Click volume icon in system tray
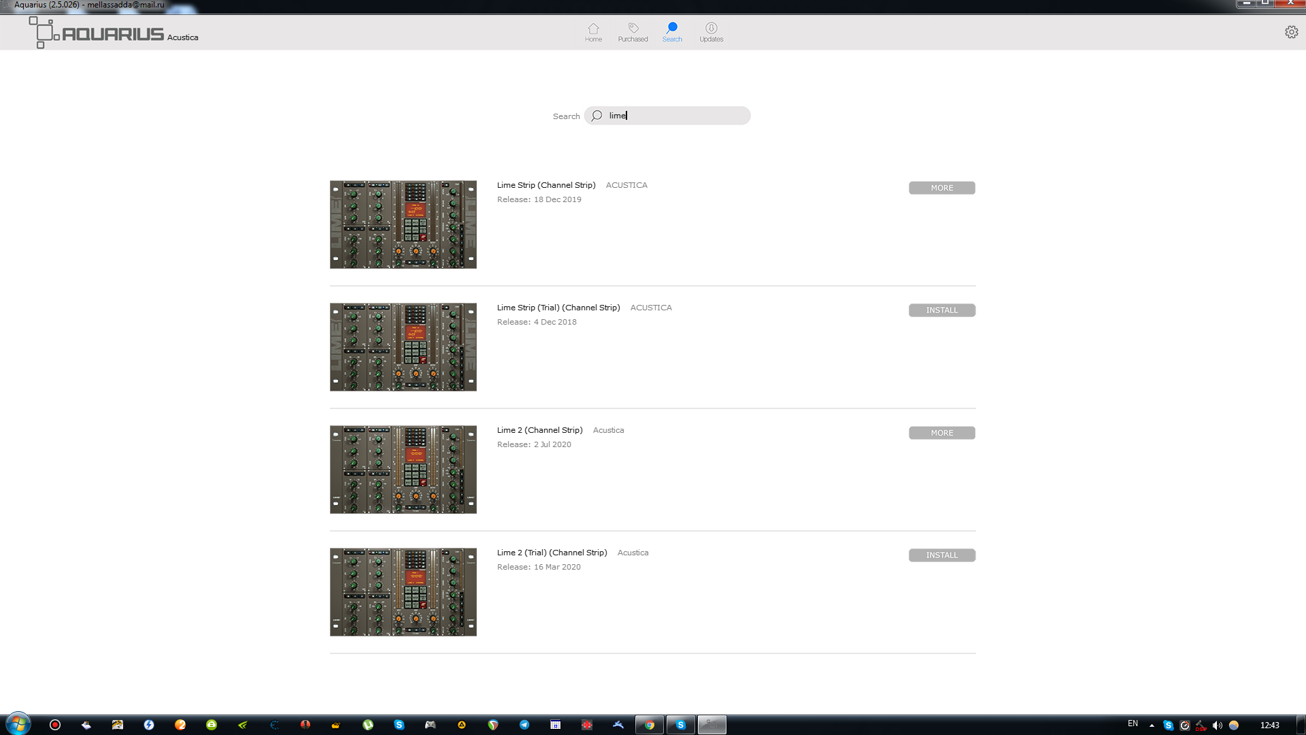Screen dimensions: 1306x735 (x=1217, y=725)
